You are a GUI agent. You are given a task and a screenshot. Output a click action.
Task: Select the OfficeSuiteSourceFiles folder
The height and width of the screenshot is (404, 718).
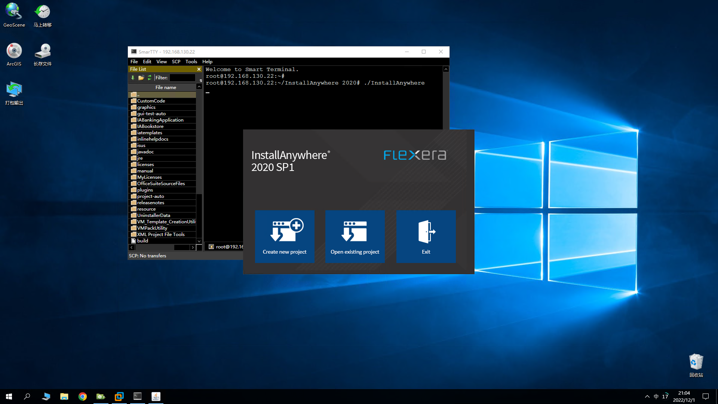pyautogui.click(x=162, y=184)
